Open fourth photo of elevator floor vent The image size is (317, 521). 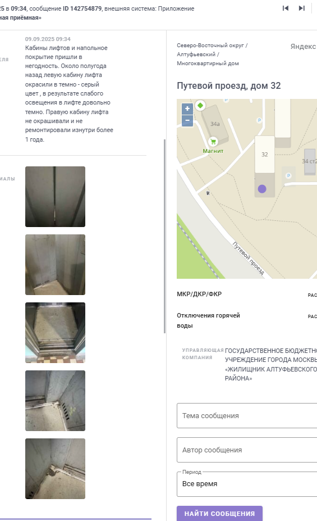point(56,401)
